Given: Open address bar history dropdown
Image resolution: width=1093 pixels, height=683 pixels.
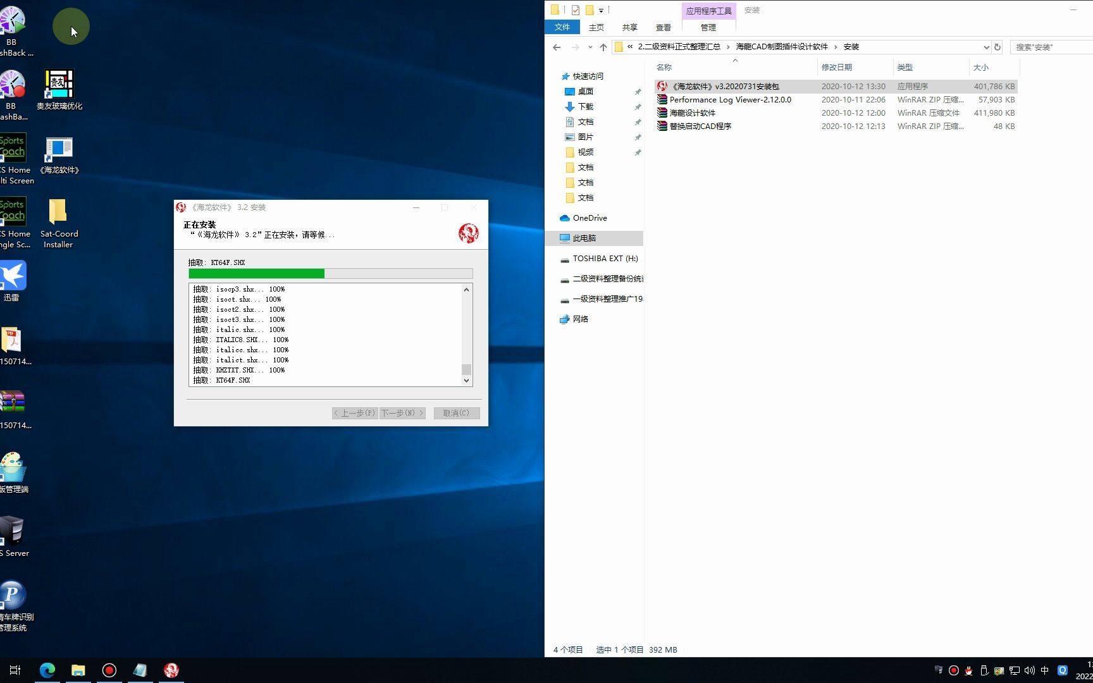Looking at the screenshot, I should [985, 47].
